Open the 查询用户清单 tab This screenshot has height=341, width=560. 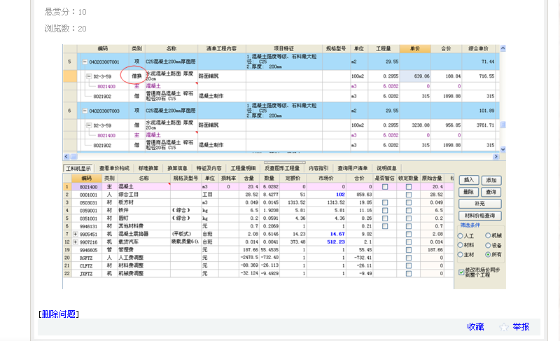353,168
